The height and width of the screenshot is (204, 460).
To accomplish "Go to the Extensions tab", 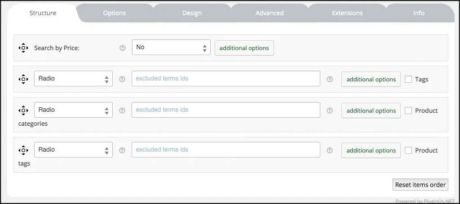I will click(347, 13).
